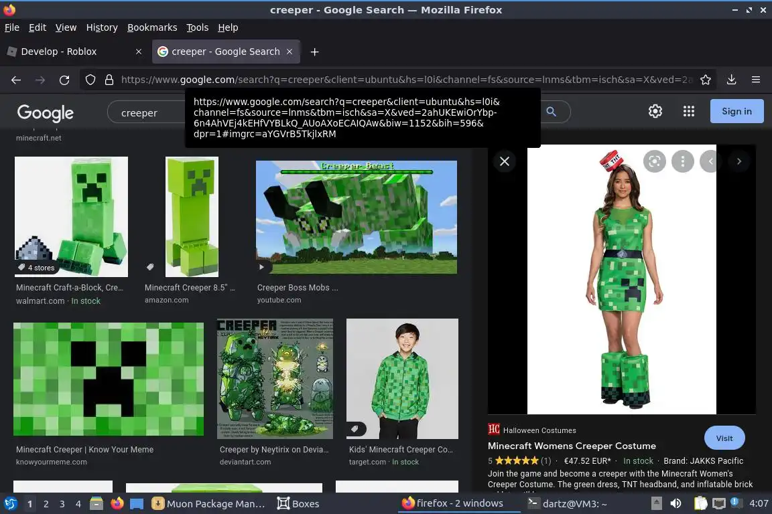
Task: Click the tag icon on Kids' Creeper hoodie image
Action: coord(355,429)
